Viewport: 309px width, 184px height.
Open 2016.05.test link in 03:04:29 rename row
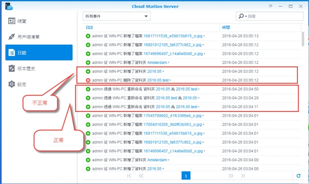coord(167,98)
